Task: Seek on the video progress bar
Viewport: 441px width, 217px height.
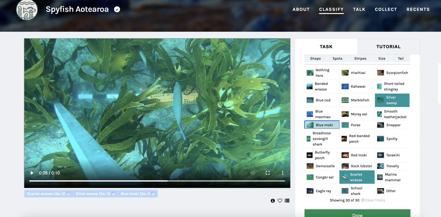Action: click(157, 181)
